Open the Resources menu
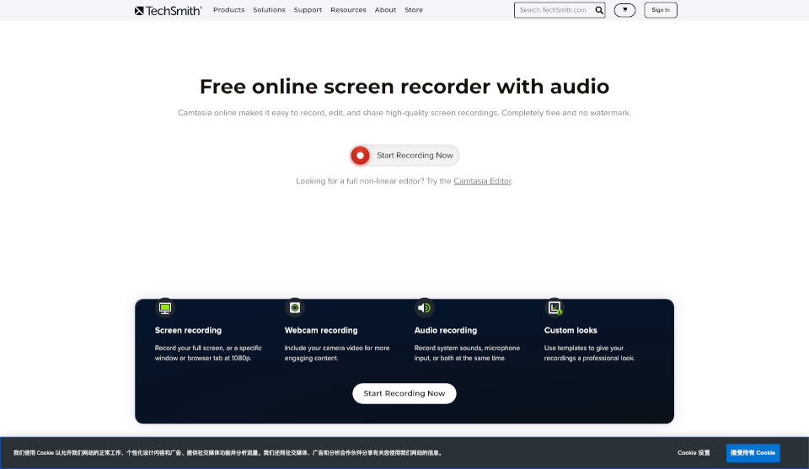This screenshot has width=809, height=469. pyautogui.click(x=348, y=10)
